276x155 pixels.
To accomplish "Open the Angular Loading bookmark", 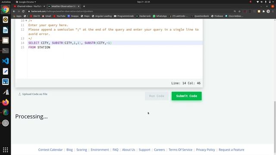I will pyautogui.click(x=102, y=16).
